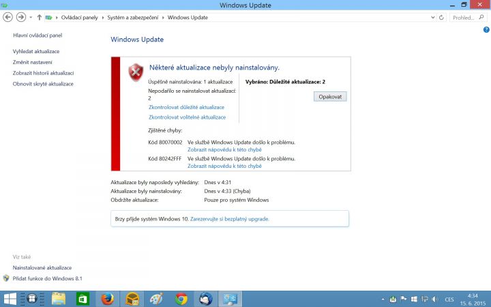The width and height of the screenshot is (491, 307).
Task: Minimize the Windows Update window
Action: click(x=453, y=5)
